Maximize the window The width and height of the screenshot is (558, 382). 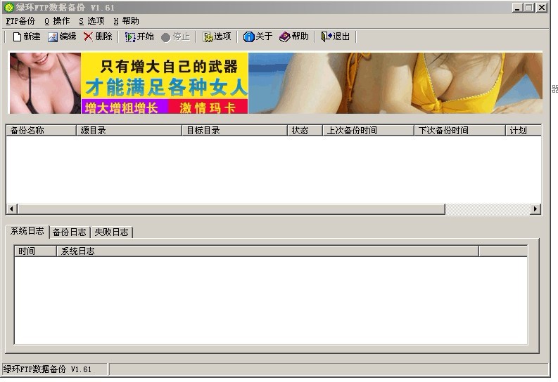coord(529,8)
